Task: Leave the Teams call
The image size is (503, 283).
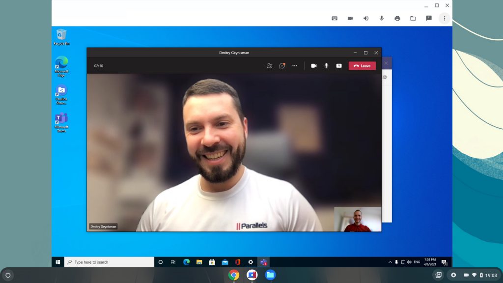Action: coord(362,66)
